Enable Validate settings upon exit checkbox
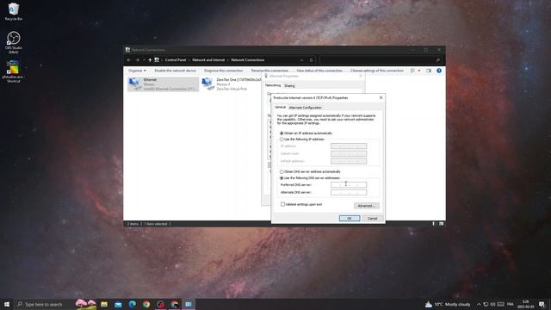Image resolution: width=551 pixels, height=310 pixels. pos(283,204)
